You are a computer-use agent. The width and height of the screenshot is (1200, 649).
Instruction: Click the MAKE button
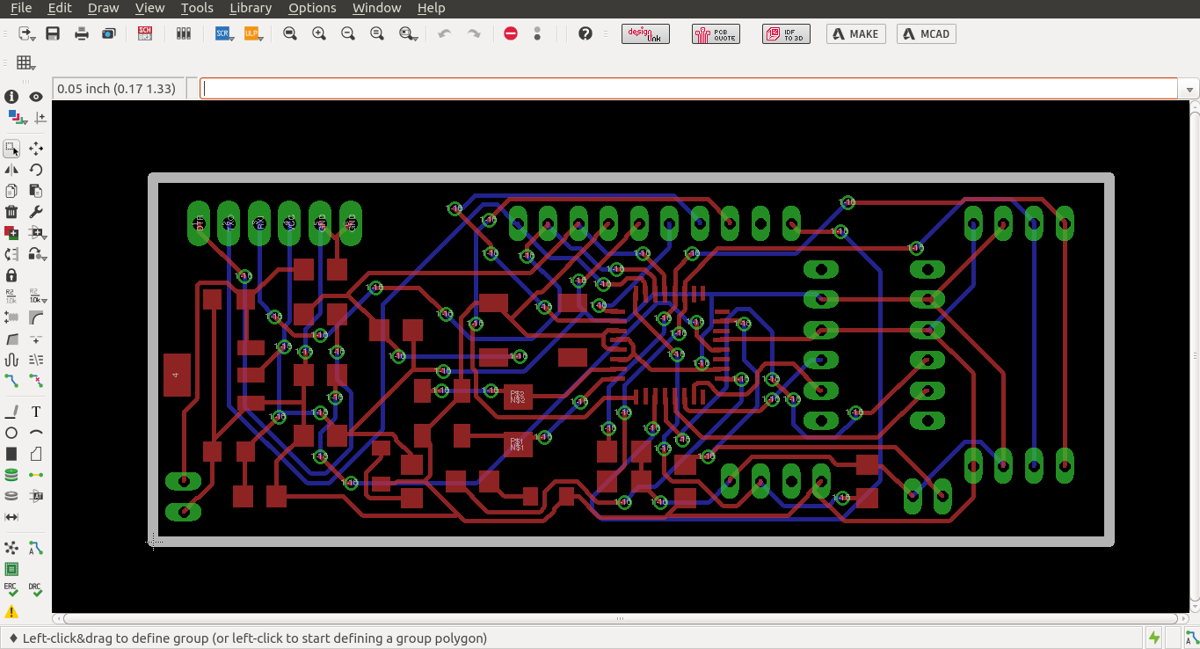(x=855, y=33)
